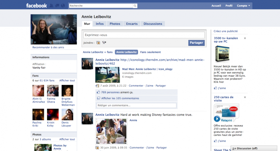Open the Compte dropdown menu
Image resolution: width=280 pixels, height=151 pixels.
click(243, 6)
